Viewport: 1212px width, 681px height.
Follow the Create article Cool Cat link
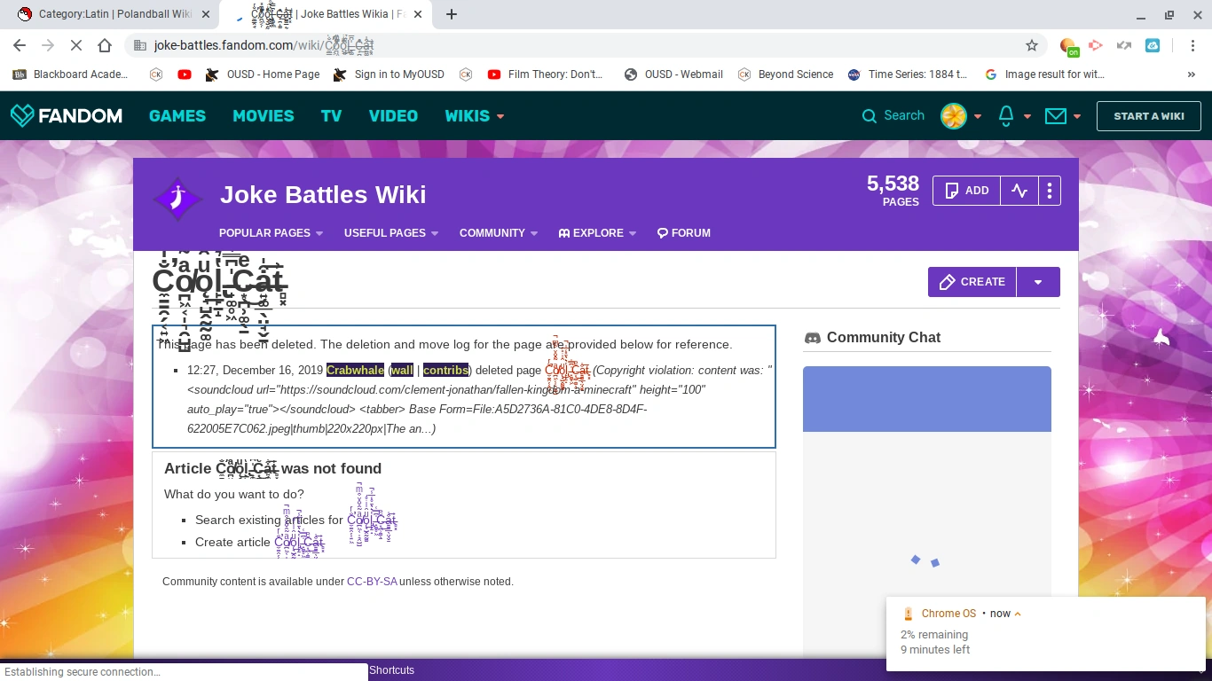coord(299,543)
